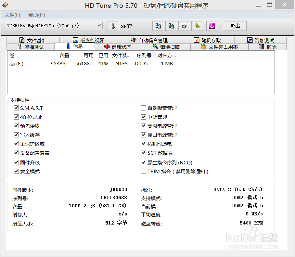Switch to the 磁盘监视器 tab
This screenshot has width=295, height=257.
pyautogui.click(x=89, y=40)
